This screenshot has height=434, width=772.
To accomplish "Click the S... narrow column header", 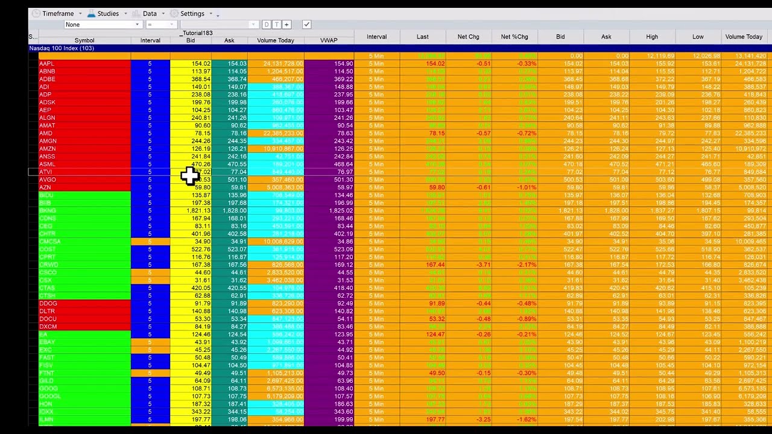I will (x=33, y=37).
